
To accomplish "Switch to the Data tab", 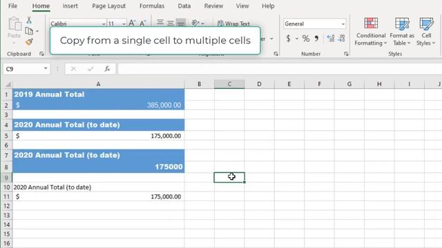I will point(184,6).
